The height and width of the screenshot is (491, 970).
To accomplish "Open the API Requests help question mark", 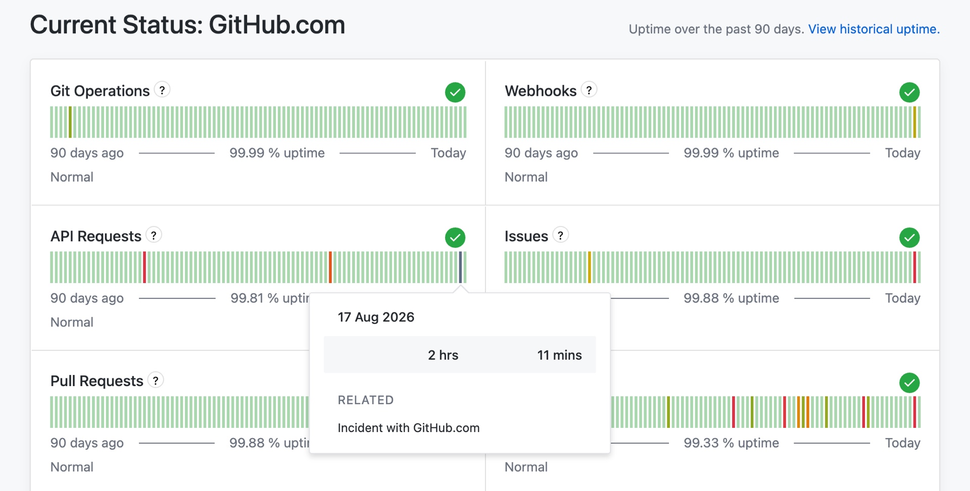I will point(154,235).
